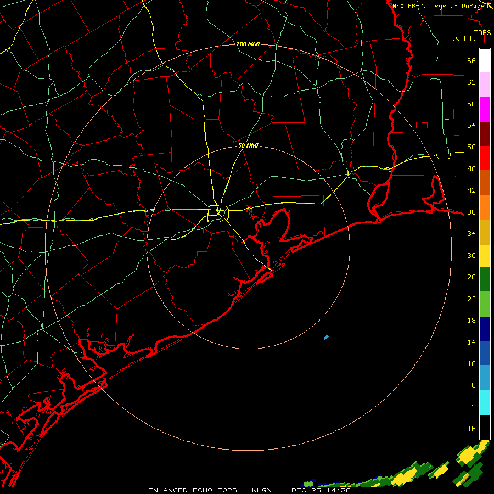494x494 pixels.
Task: Click the legend value 42
Action: click(471, 190)
